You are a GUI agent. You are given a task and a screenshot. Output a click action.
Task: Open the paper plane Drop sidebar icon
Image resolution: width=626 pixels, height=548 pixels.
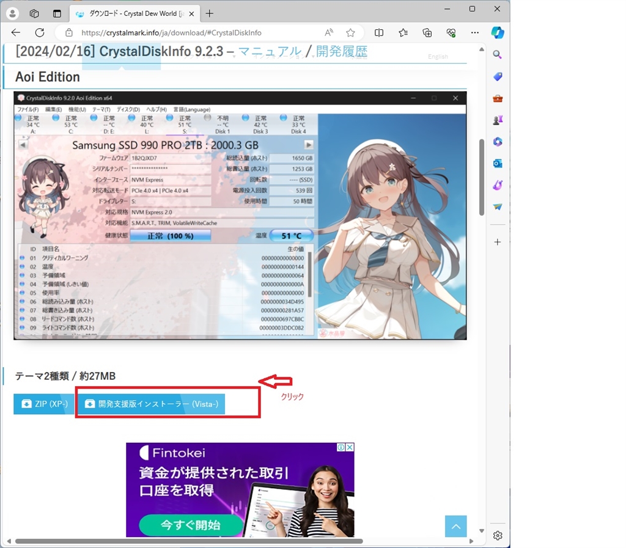pos(498,206)
